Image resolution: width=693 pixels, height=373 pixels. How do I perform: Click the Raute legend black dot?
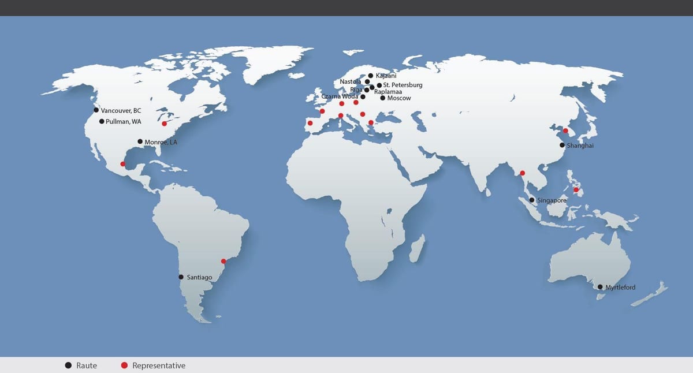tap(68, 365)
